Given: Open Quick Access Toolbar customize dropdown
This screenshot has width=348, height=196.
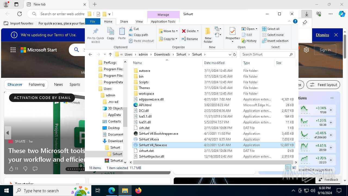Looking at the screenshot, I should (x=109, y=14).
